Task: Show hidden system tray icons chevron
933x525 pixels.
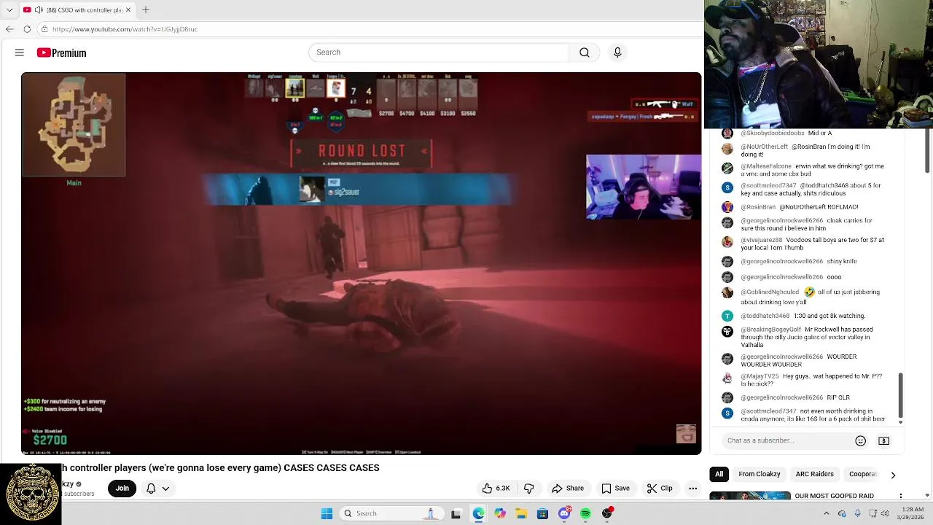Action: tap(826, 513)
